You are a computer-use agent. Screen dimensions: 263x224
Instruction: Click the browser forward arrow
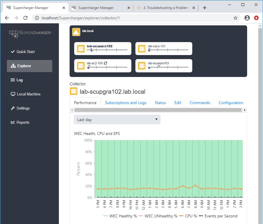coord(16,18)
